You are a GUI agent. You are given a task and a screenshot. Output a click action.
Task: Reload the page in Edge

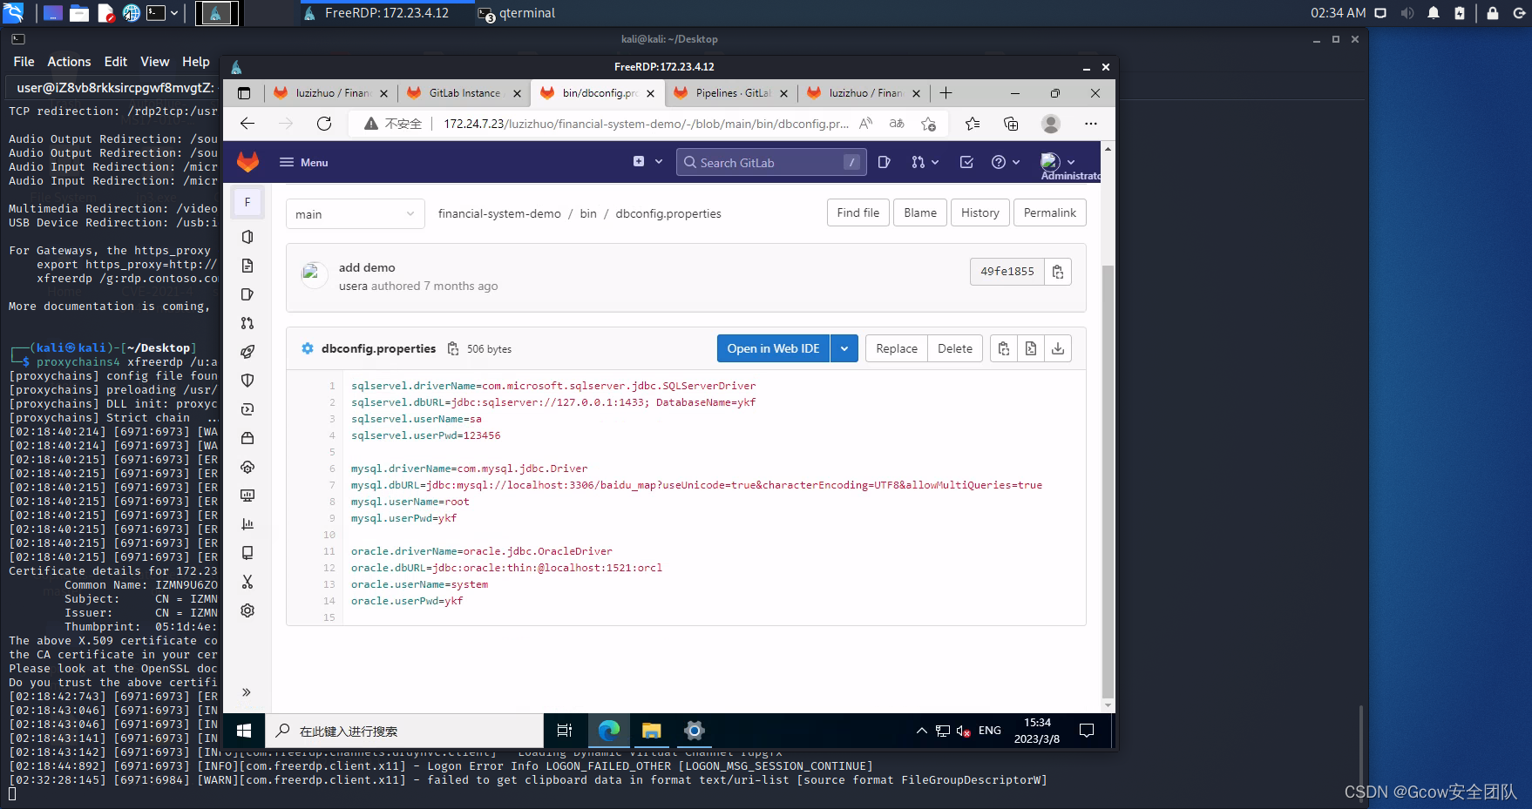coord(324,124)
